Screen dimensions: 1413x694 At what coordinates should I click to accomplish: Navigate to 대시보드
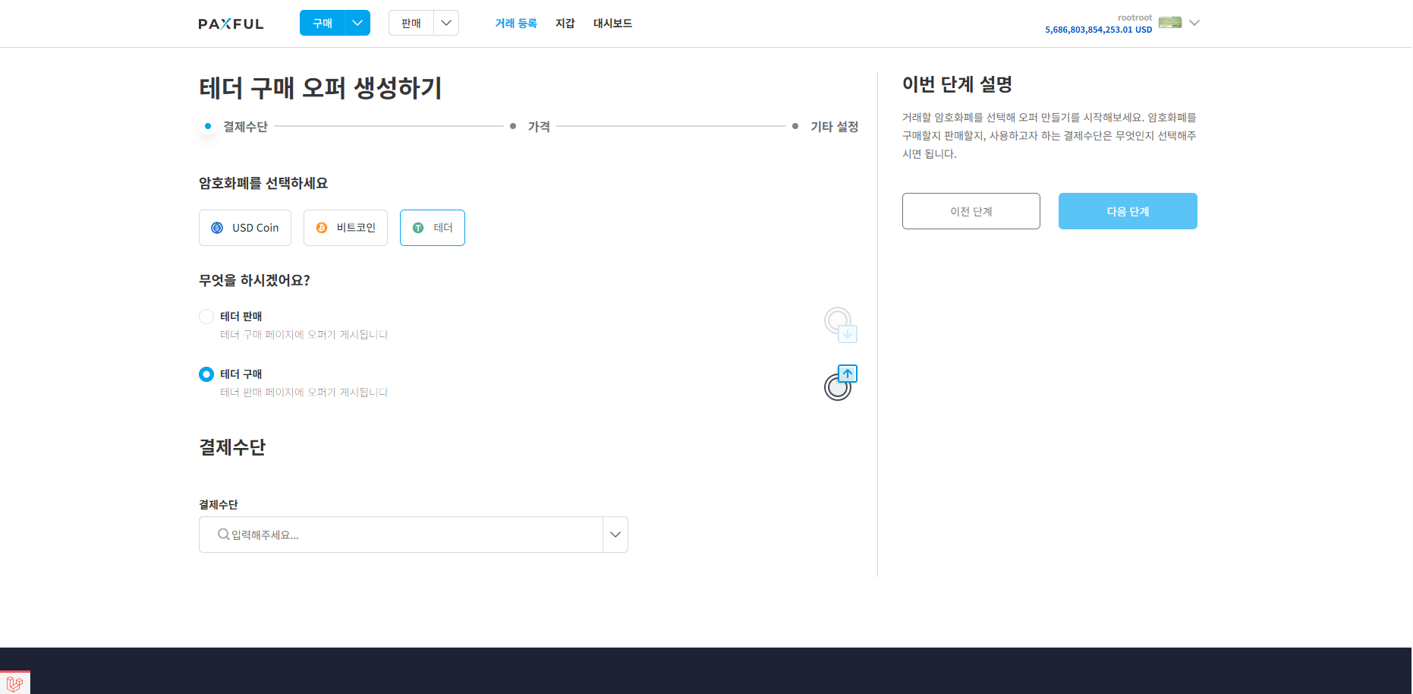pyautogui.click(x=612, y=23)
